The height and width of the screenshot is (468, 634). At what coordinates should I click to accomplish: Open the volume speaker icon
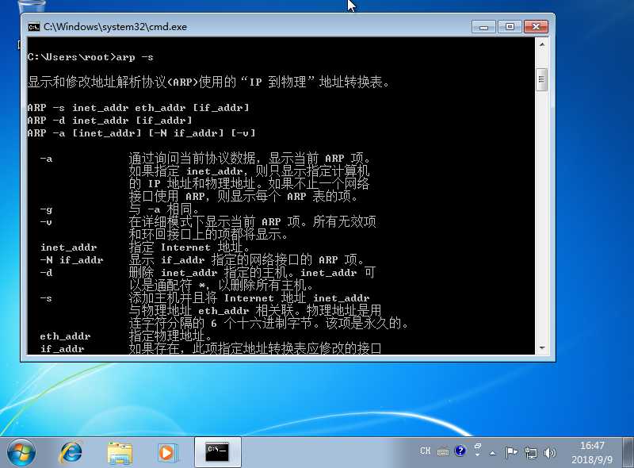click(x=550, y=453)
